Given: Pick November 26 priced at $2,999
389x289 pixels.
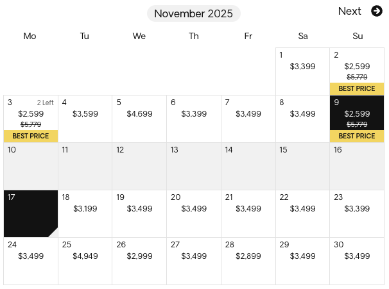Looking at the screenshot, I should click(139, 261).
